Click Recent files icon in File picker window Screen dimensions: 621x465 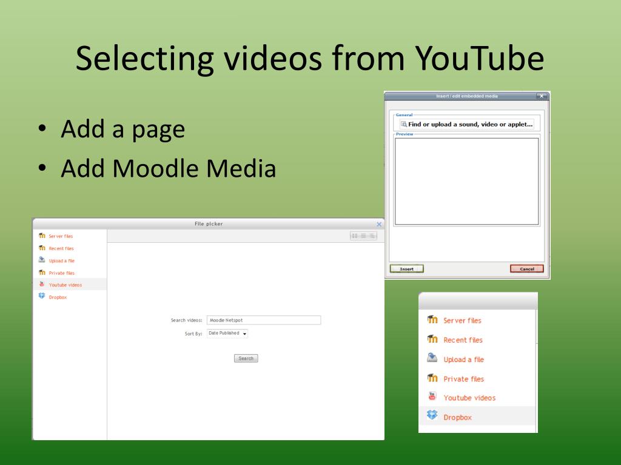point(42,248)
